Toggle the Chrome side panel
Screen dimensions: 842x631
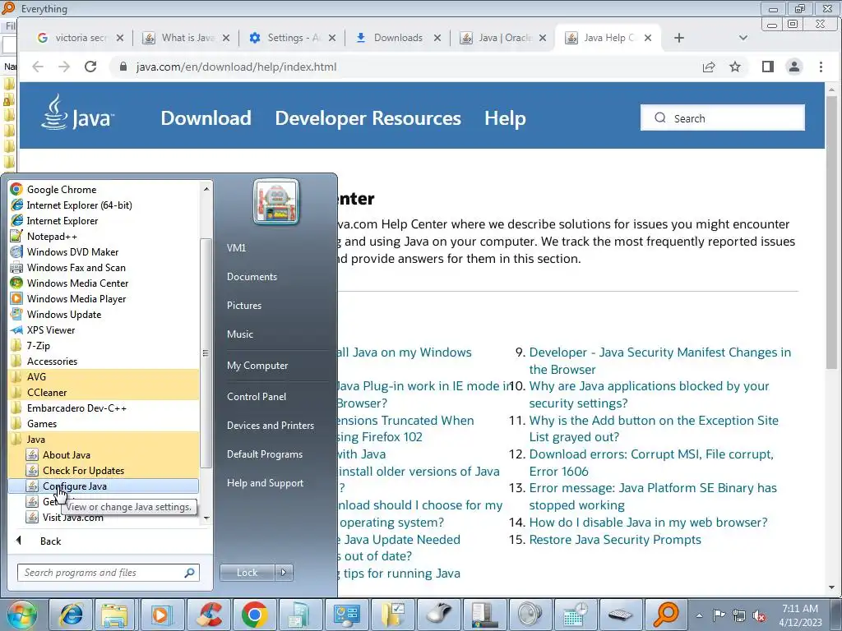point(768,67)
